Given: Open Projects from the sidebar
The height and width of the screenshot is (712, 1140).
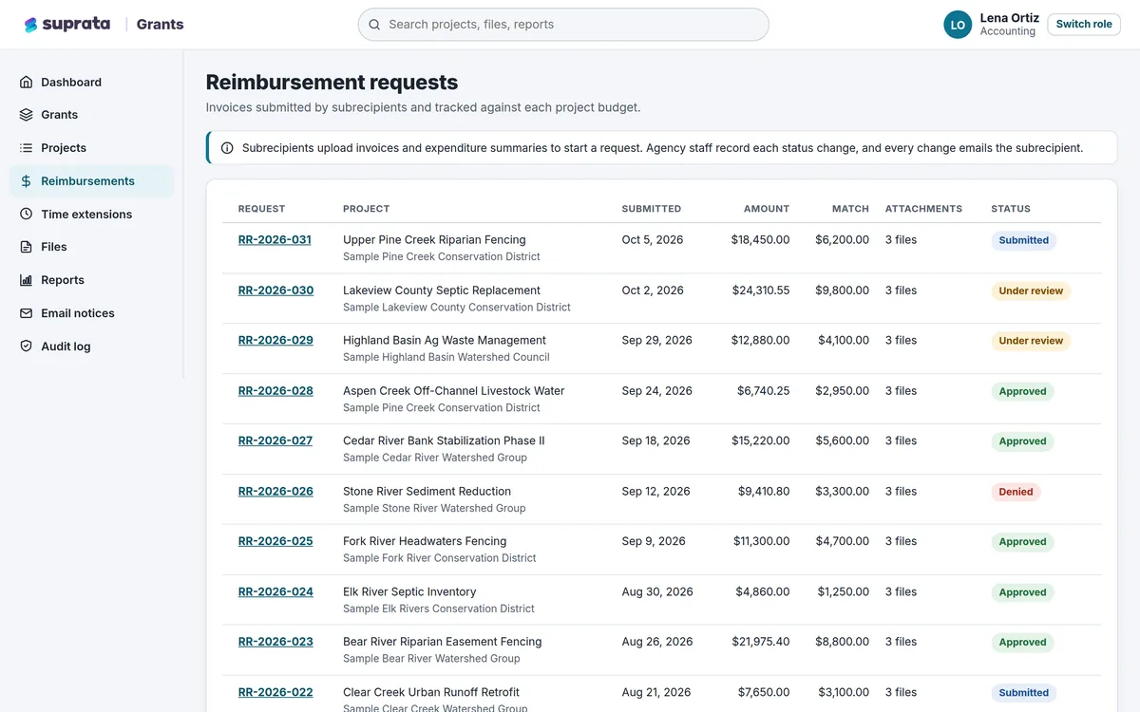Looking at the screenshot, I should coord(92,148).
